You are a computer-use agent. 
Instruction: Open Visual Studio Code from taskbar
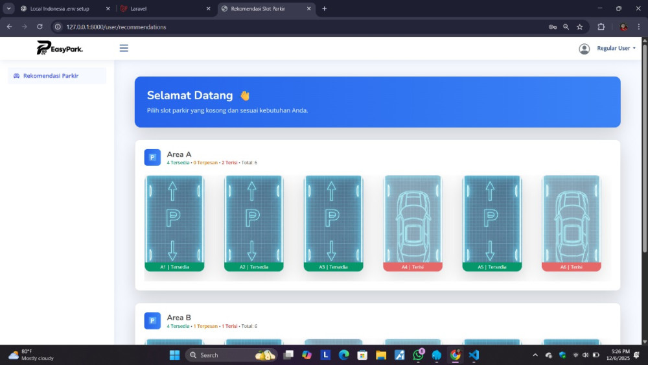tap(474, 355)
